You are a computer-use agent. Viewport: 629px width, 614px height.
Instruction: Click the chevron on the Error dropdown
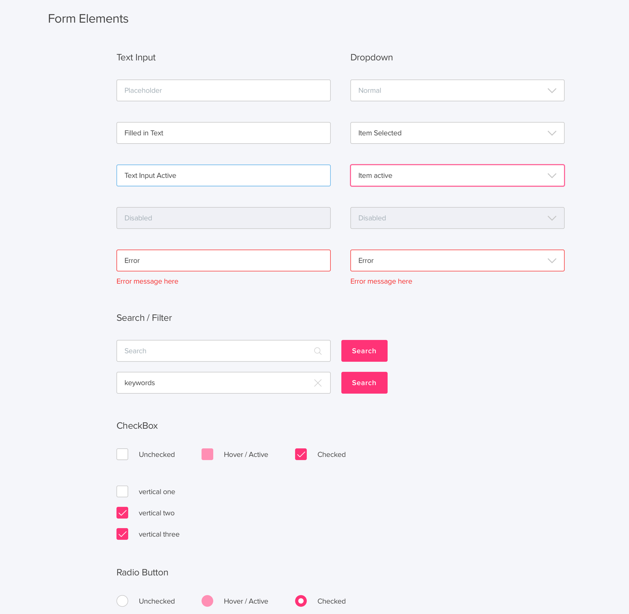pyautogui.click(x=552, y=261)
